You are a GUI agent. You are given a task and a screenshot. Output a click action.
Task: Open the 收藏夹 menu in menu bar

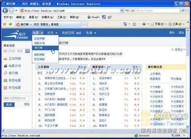(x=47, y=17)
